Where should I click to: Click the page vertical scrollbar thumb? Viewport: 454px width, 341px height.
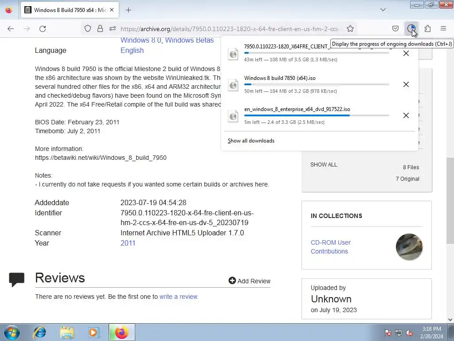tap(450, 200)
